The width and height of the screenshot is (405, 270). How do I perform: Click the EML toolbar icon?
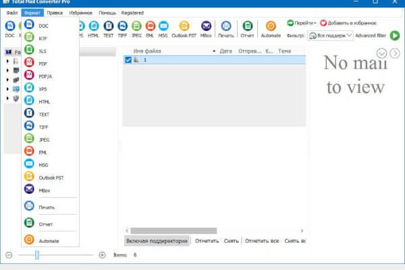tap(150, 26)
